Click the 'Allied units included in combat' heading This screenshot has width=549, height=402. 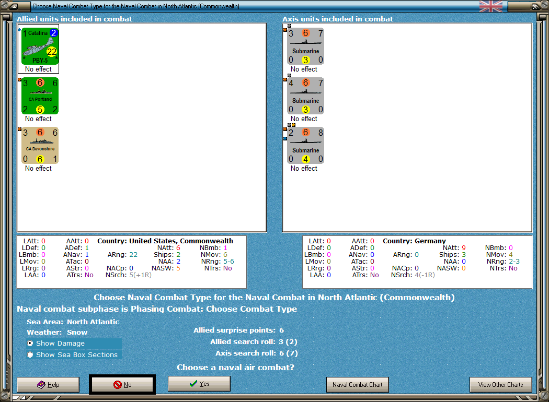pos(75,19)
